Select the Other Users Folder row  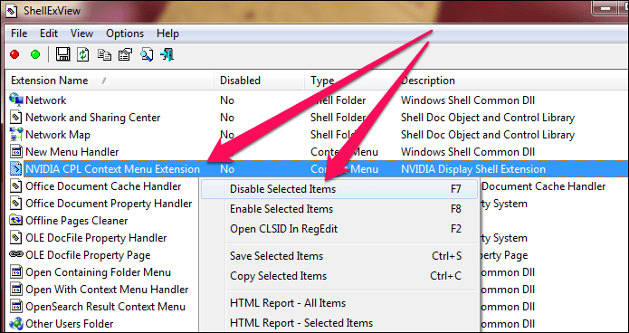[70, 323]
